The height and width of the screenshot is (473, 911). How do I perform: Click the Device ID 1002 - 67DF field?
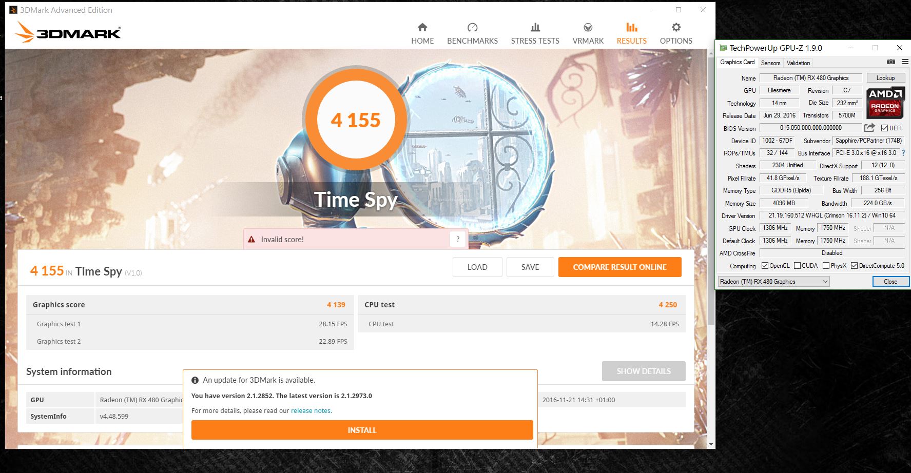pyautogui.click(x=777, y=141)
